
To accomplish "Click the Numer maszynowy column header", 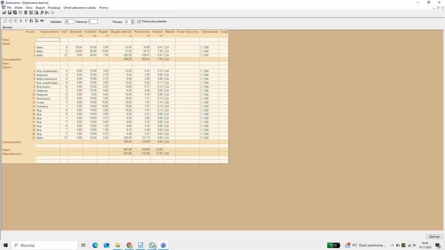I will pos(188,32).
